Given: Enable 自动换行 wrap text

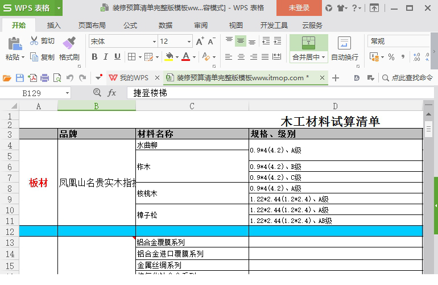Looking at the screenshot, I should pyautogui.click(x=344, y=48).
